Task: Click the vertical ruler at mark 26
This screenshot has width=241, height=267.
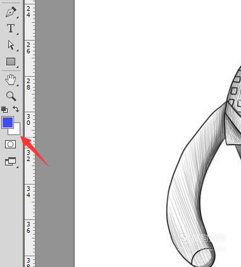Action: click(29, 48)
